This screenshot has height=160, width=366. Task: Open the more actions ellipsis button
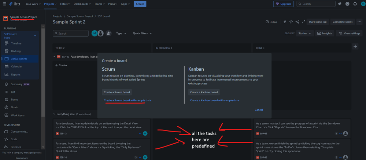pos(359,22)
